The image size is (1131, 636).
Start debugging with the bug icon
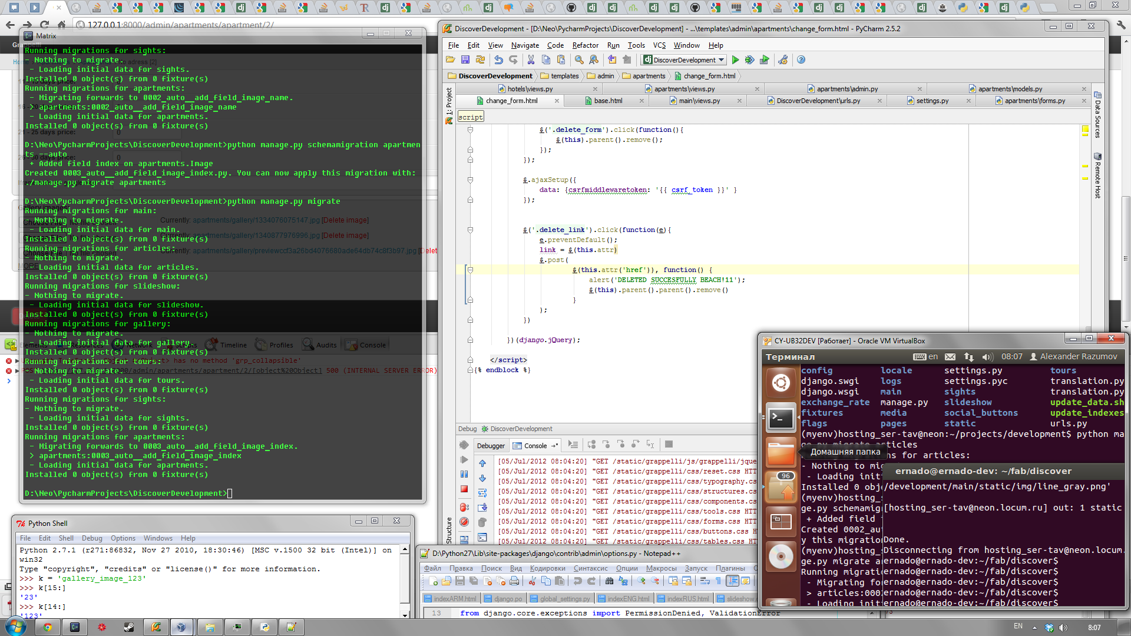750,60
